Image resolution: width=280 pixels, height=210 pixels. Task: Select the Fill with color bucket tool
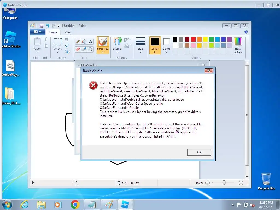pos(84,42)
